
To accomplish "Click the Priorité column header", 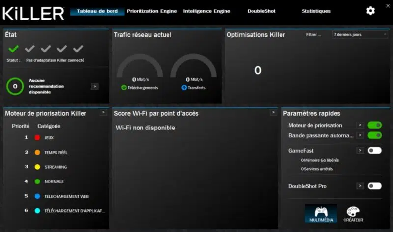I will pos(21,126).
